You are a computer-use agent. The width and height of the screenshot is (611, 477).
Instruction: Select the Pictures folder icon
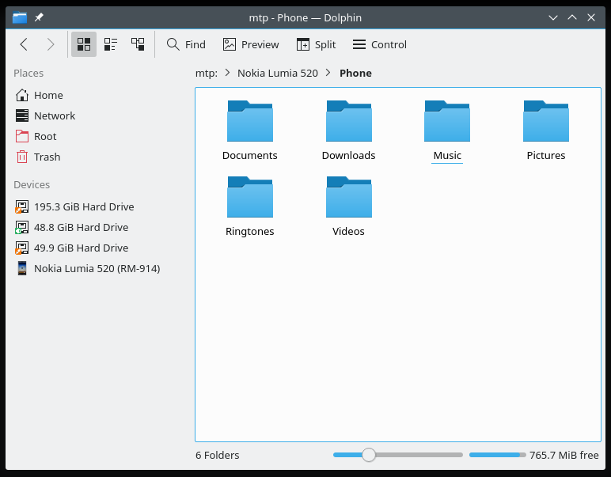[546, 121]
